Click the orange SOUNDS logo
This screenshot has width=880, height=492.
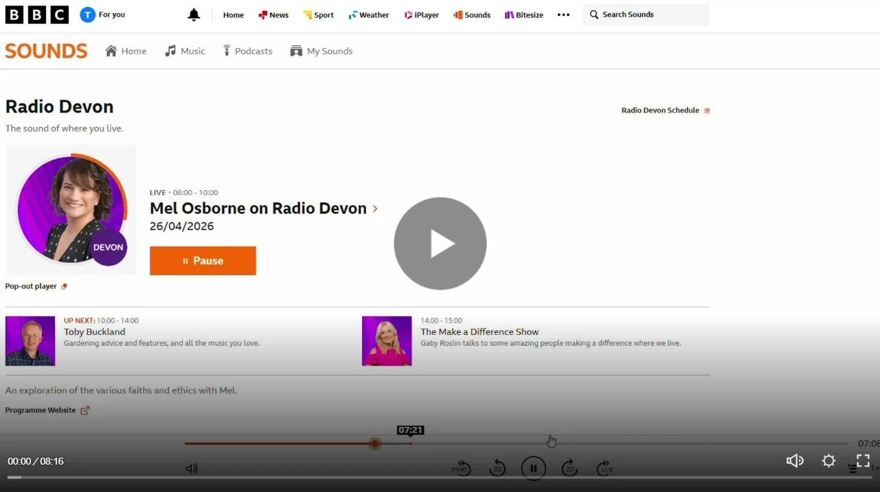(x=46, y=51)
